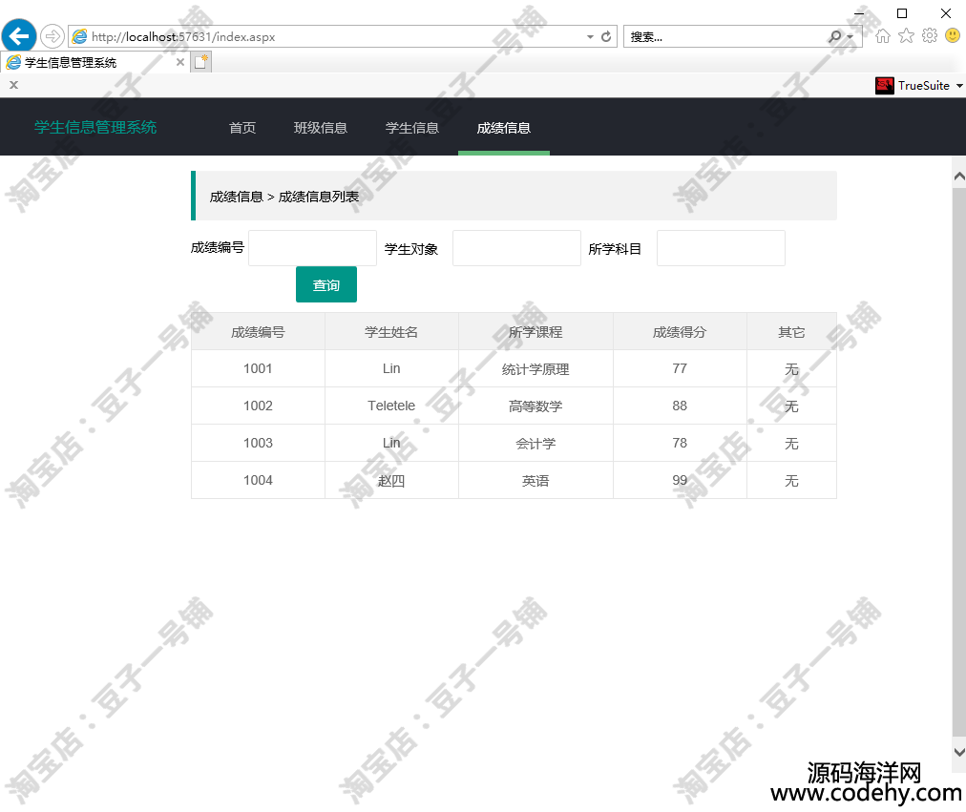Open a new tab button

[200, 62]
